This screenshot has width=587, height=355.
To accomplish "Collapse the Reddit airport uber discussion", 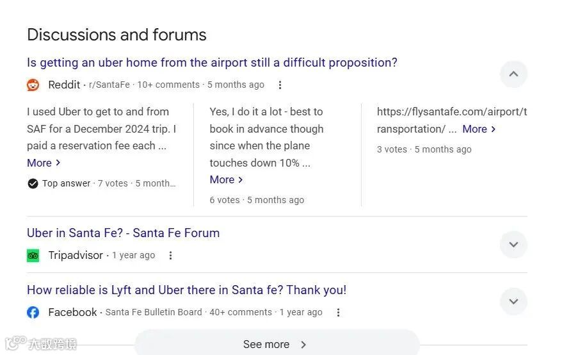I will pos(513,74).
